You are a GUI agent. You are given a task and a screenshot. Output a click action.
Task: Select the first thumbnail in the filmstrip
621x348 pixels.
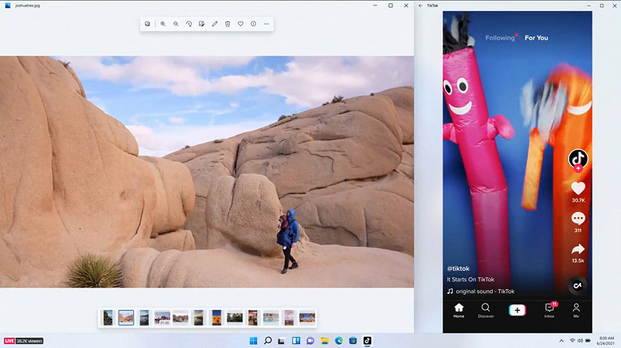tap(108, 318)
